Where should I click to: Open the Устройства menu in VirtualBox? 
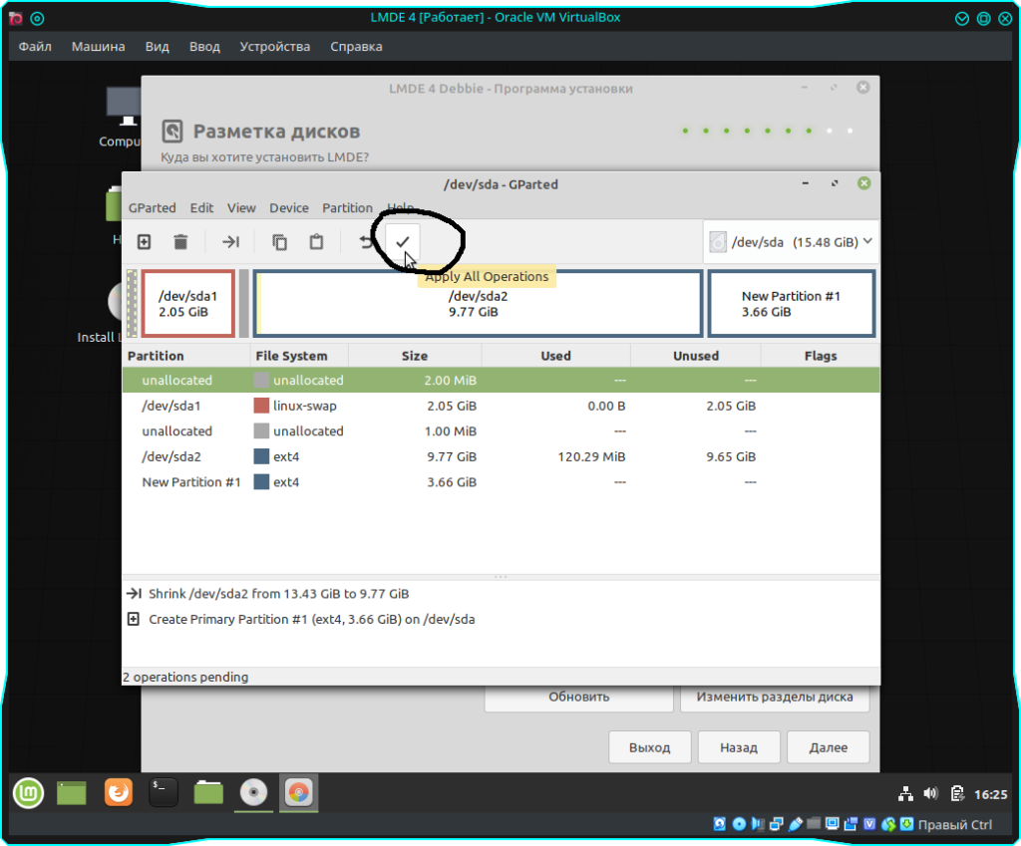(275, 47)
